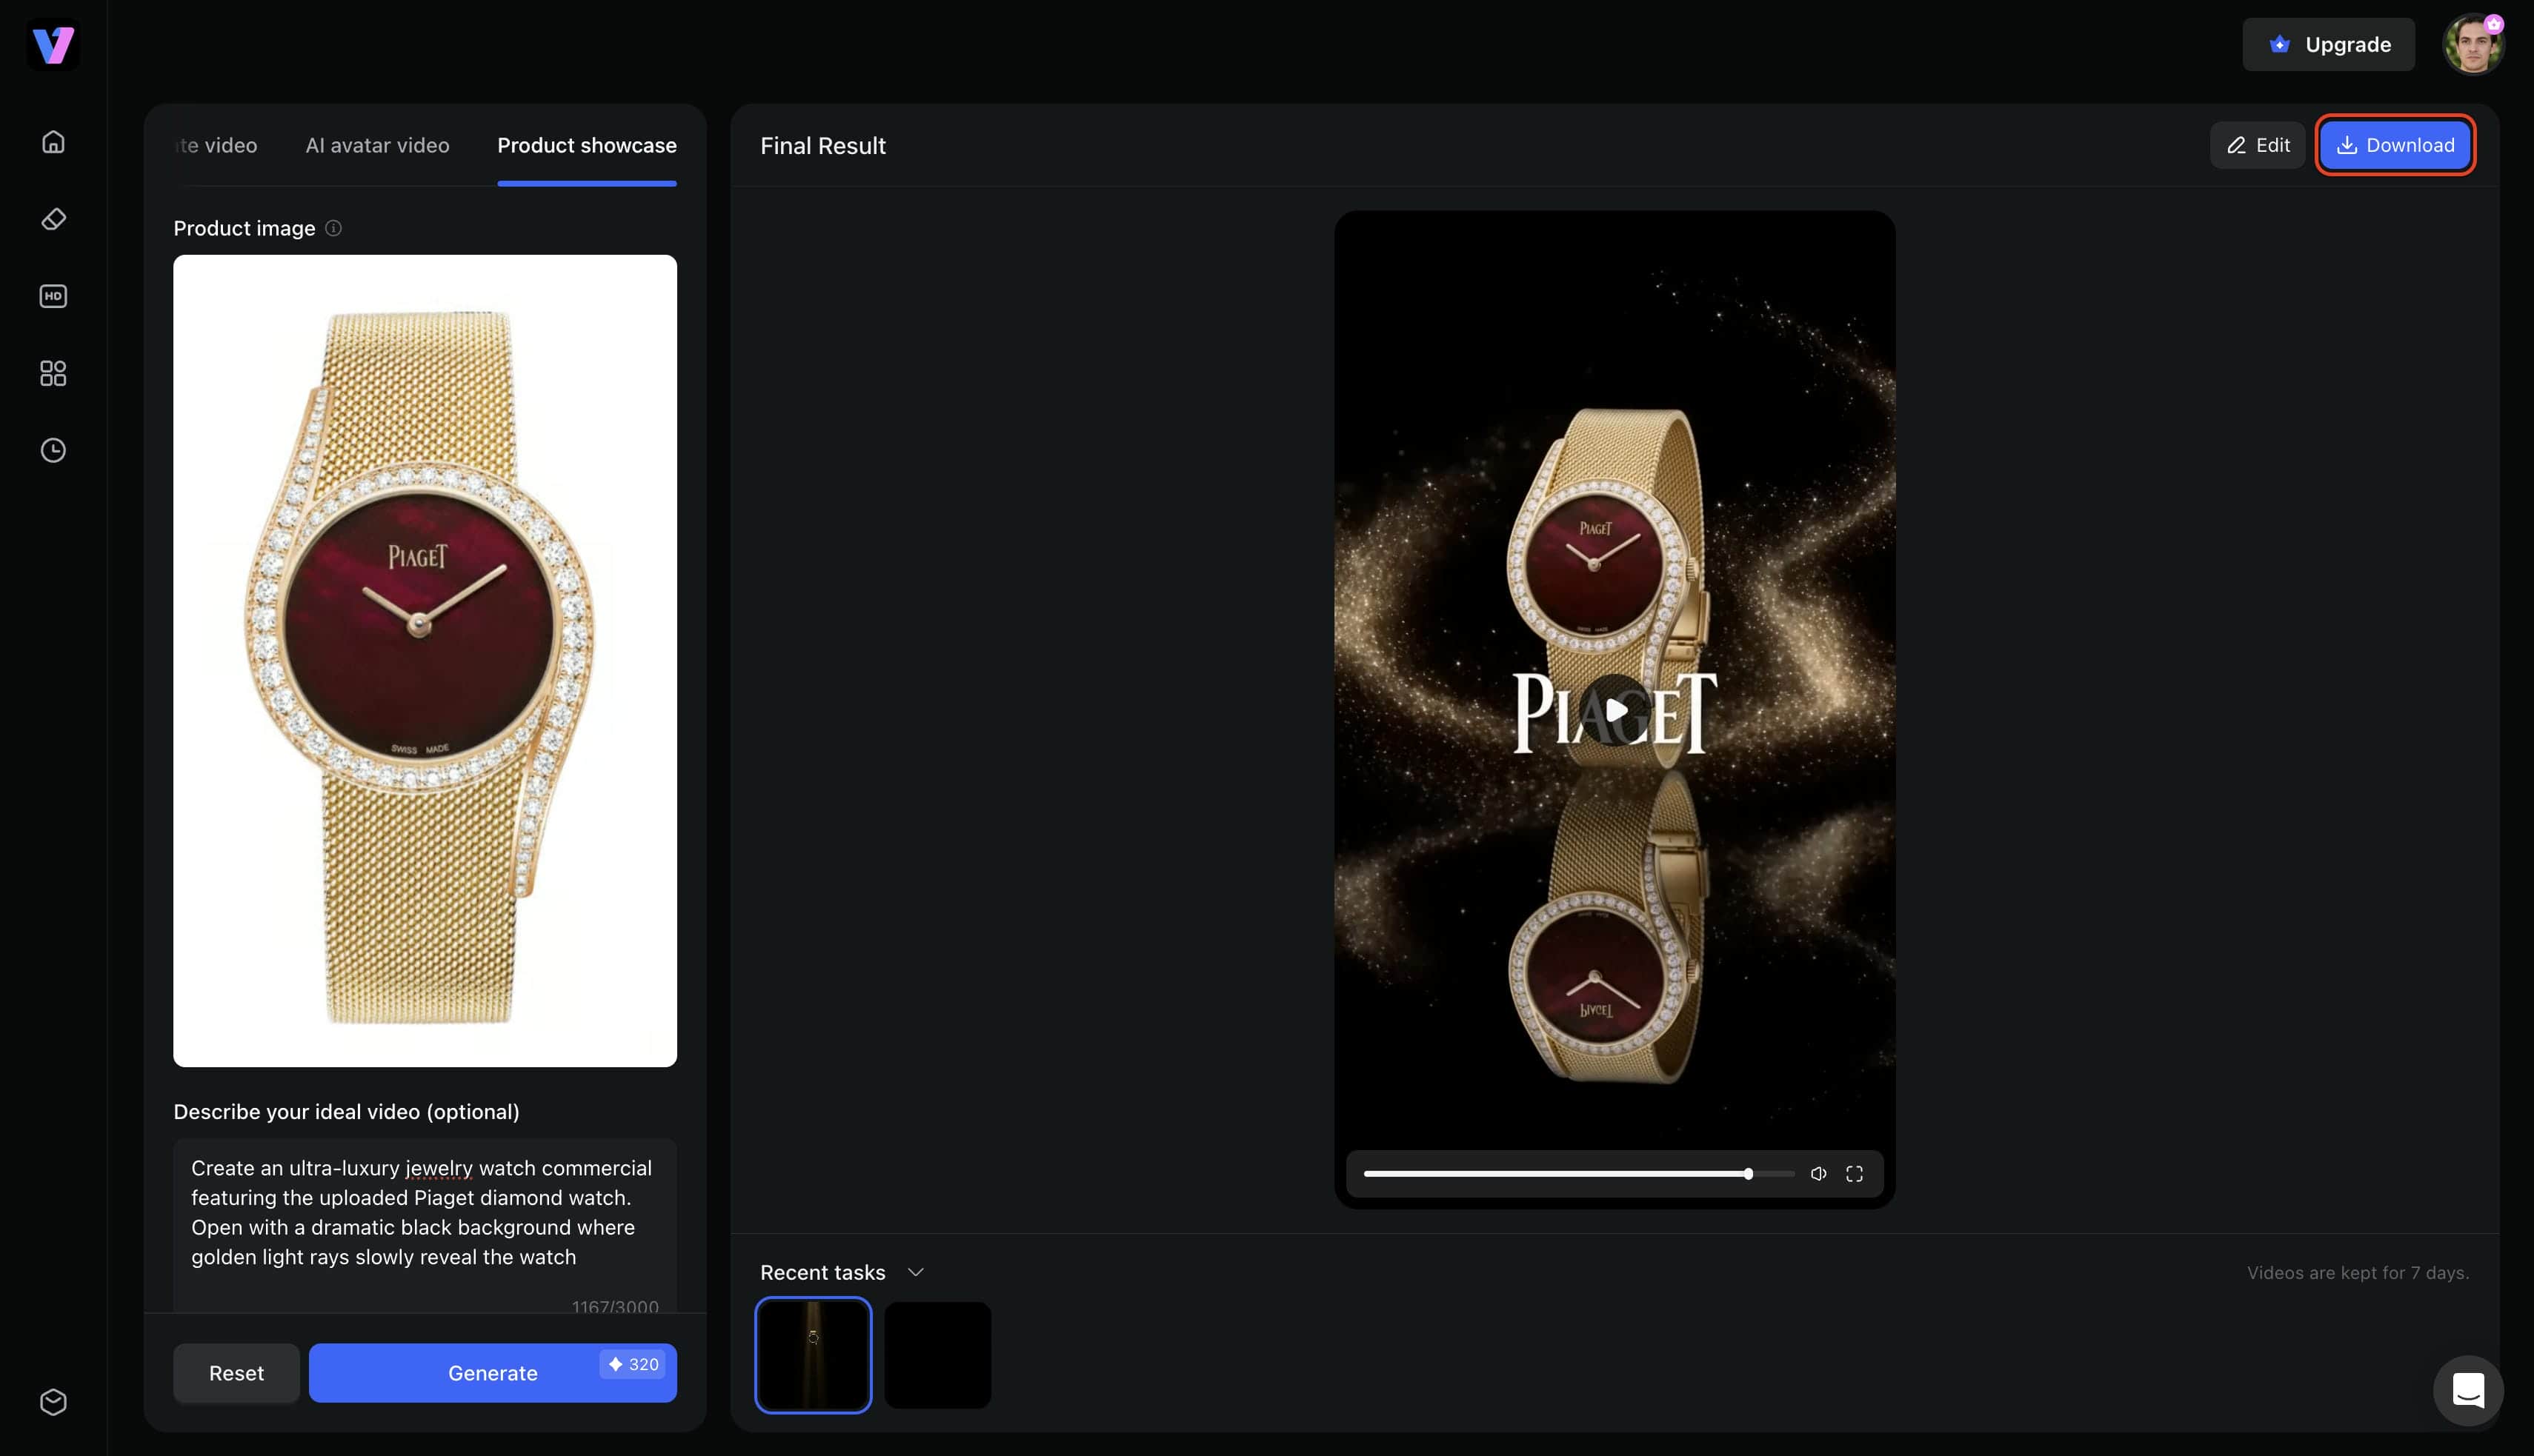Image resolution: width=2534 pixels, height=1456 pixels.
Task: Click the package box icon at the sidebar bottom
Action: point(53,1402)
